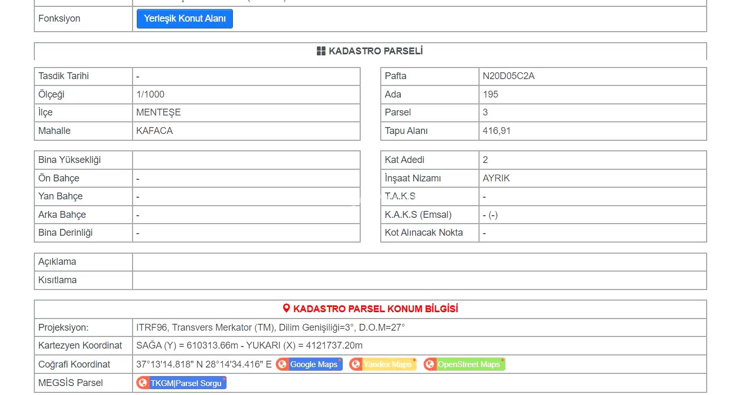
Task: Click the red location pin icon
Action: click(x=286, y=309)
